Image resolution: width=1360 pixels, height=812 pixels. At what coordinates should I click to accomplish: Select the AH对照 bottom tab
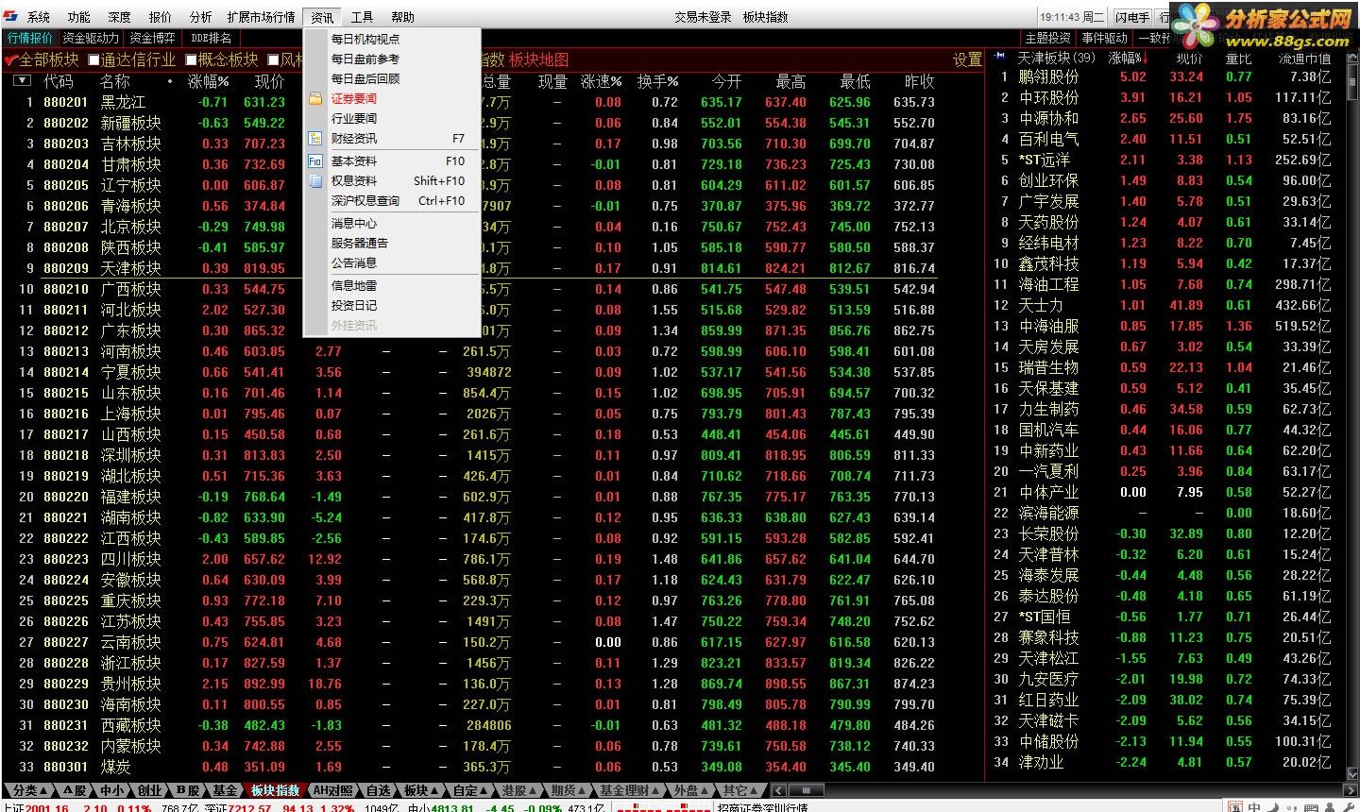point(332,790)
